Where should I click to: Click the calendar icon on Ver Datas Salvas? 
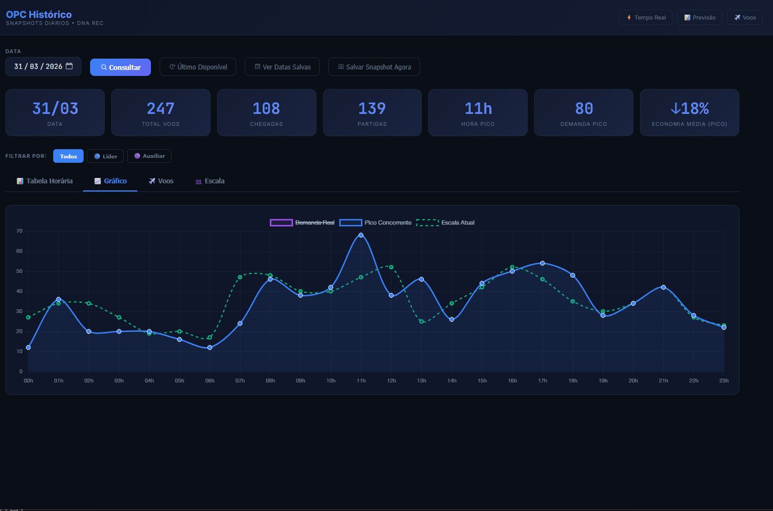pyautogui.click(x=257, y=67)
